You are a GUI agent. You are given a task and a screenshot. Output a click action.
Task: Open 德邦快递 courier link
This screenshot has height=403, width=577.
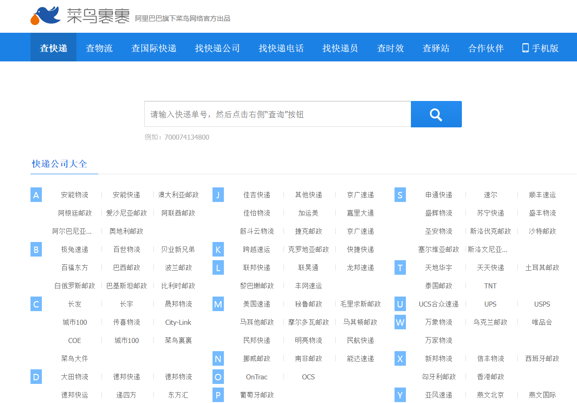click(x=127, y=377)
